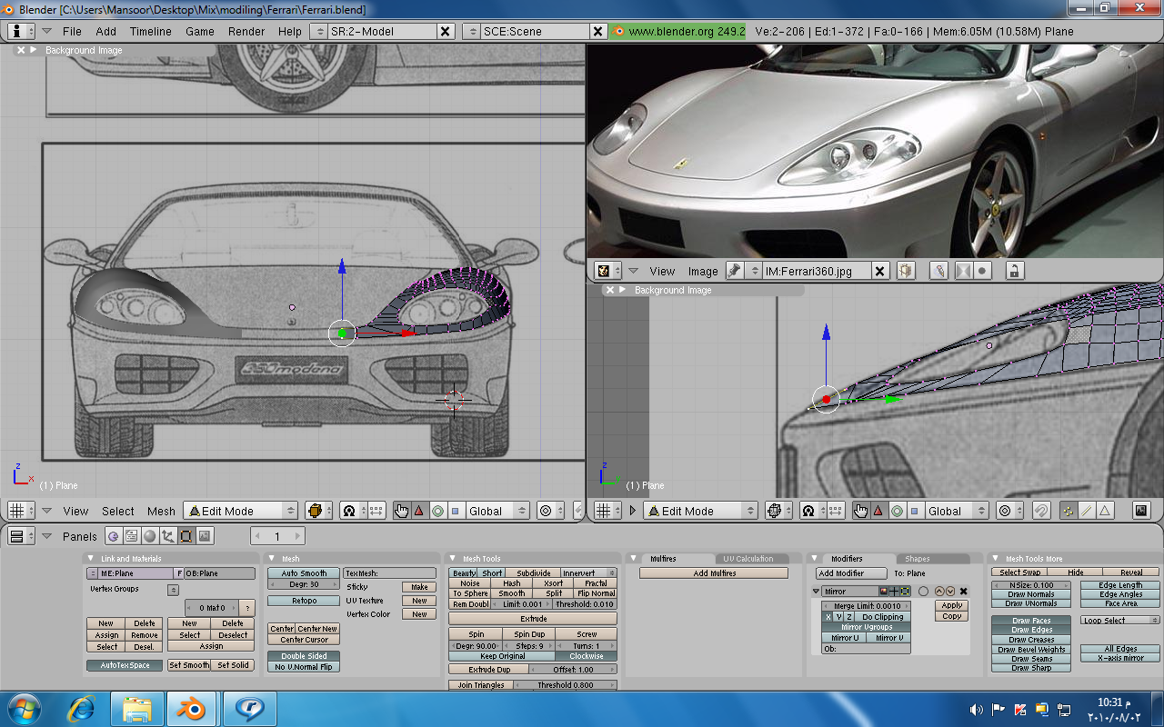
Task: Toggle the Double Sided option
Action: (304, 656)
